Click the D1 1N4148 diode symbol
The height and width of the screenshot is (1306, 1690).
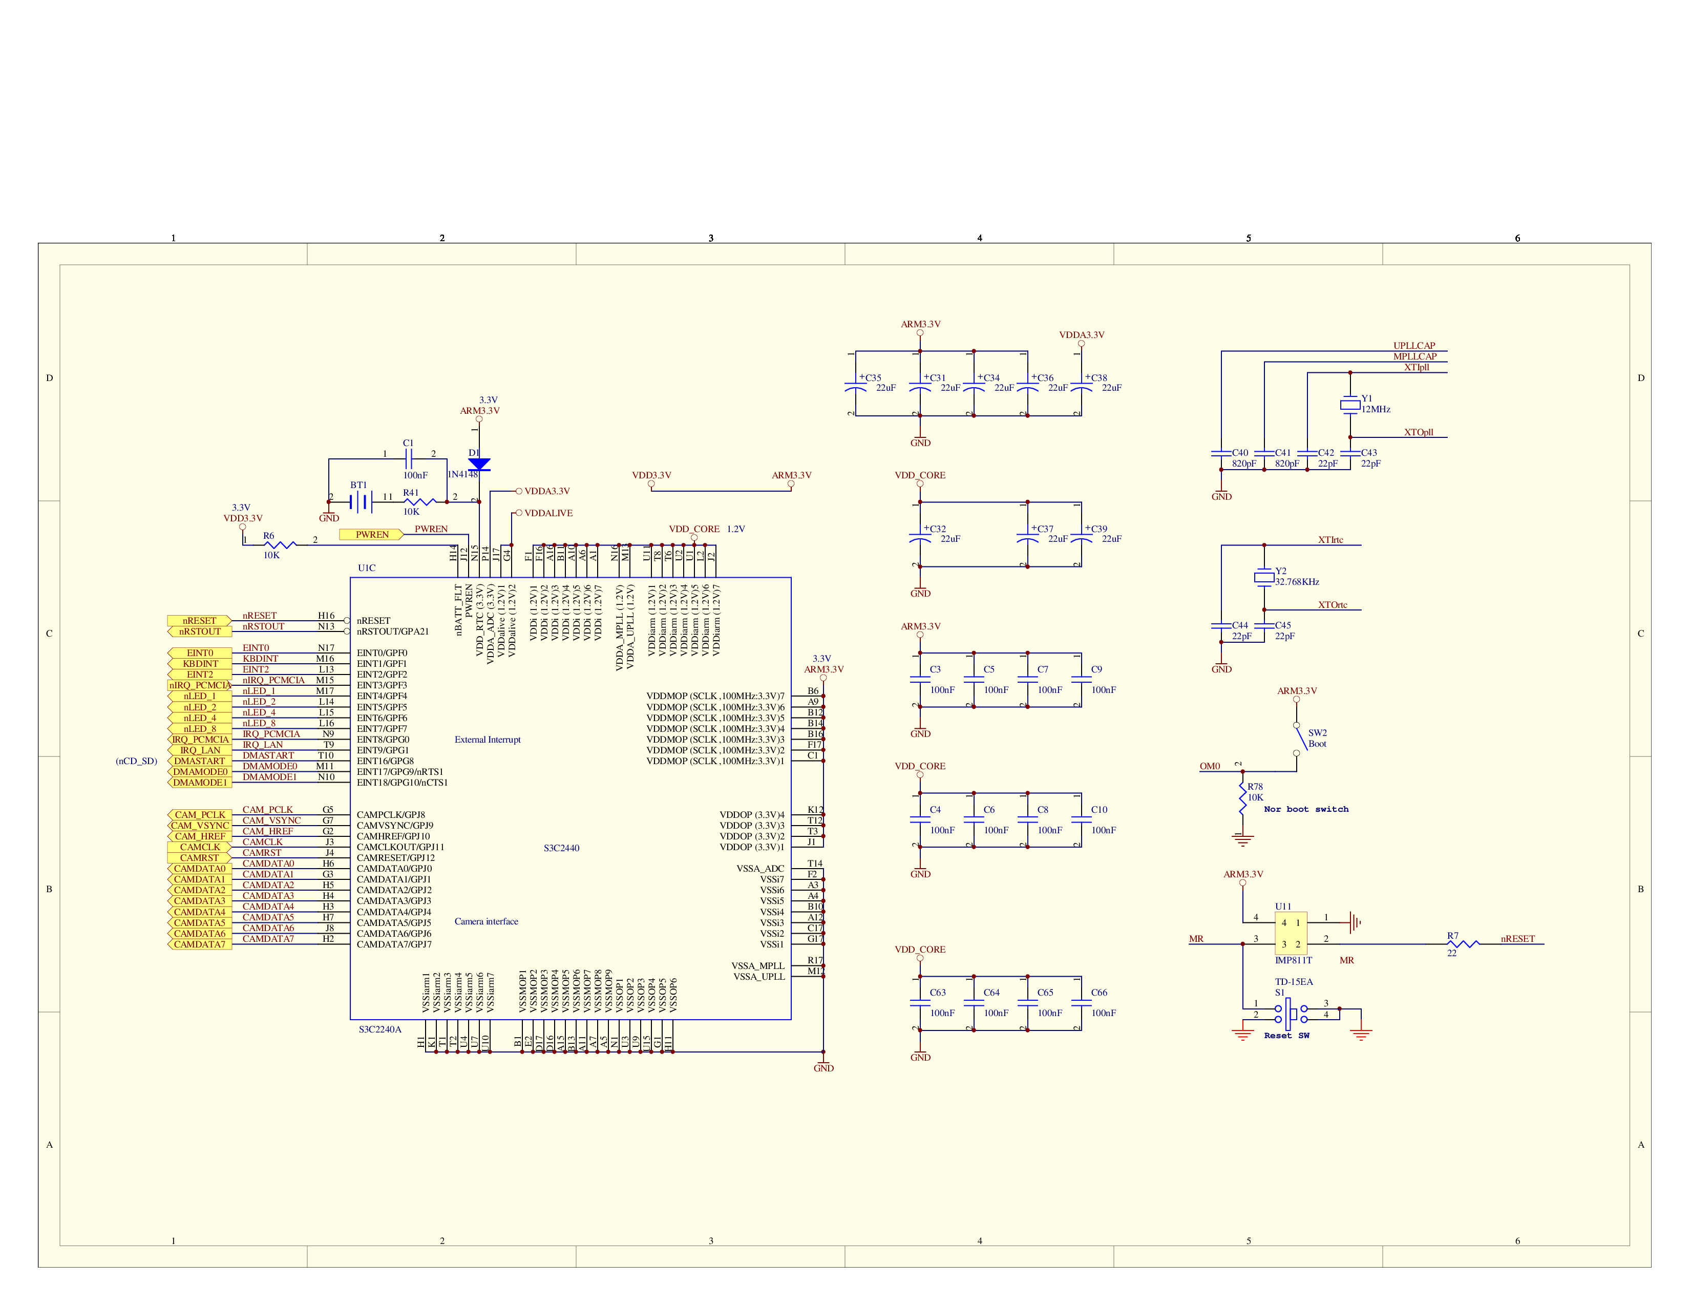[x=479, y=464]
